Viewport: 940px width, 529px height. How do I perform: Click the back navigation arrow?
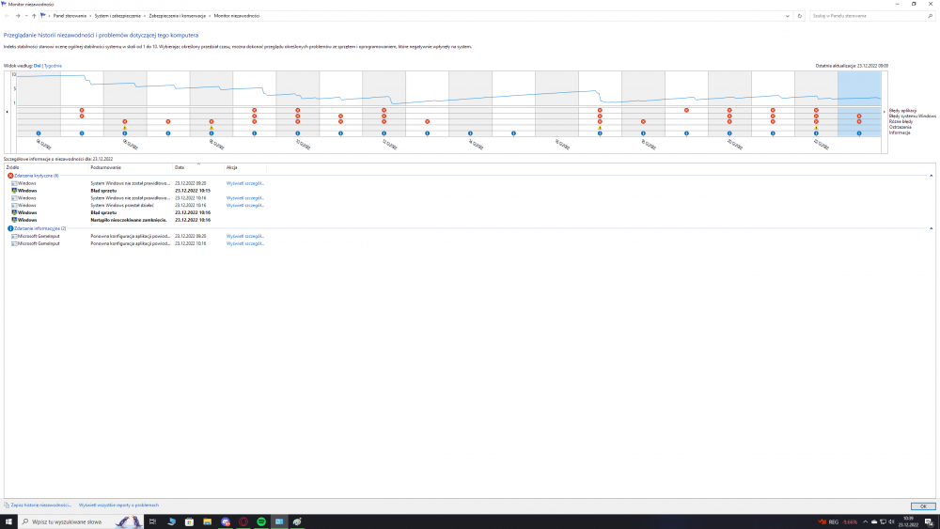coord(8,16)
